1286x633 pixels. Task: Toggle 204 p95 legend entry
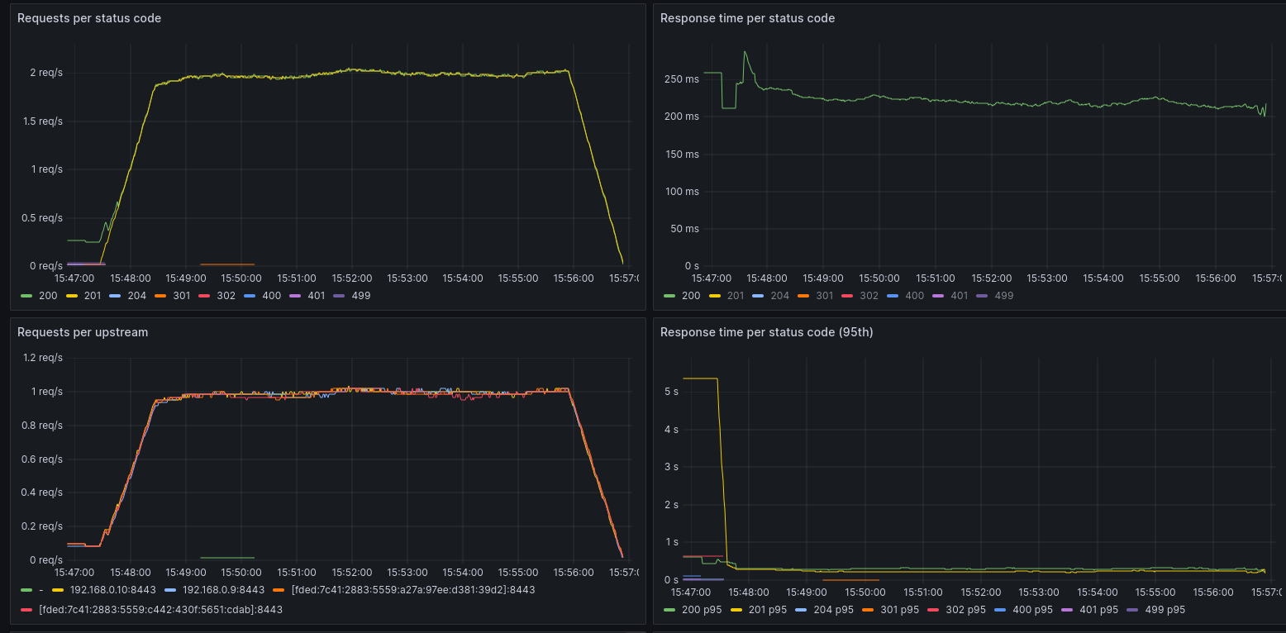832,610
